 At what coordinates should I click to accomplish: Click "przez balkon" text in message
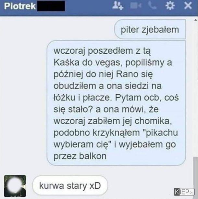(80, 156)
